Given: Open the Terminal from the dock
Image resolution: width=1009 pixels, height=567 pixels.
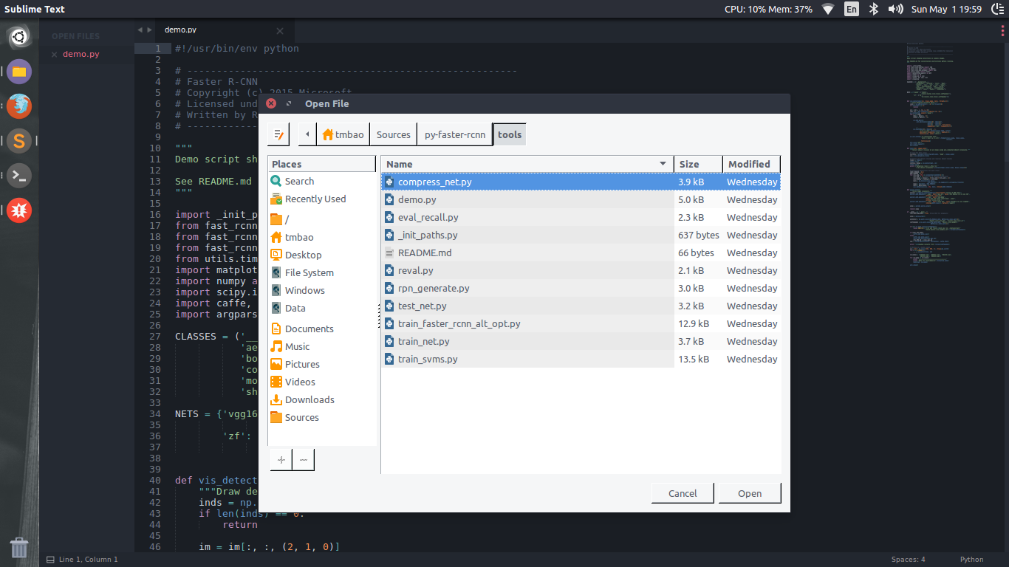Looking at the screenshot, I should pos(19,175).
